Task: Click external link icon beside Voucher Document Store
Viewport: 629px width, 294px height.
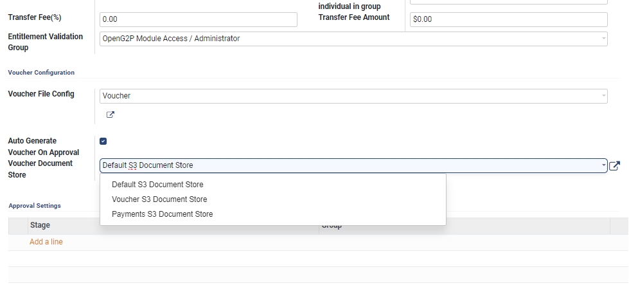Action: coord(614,166)
